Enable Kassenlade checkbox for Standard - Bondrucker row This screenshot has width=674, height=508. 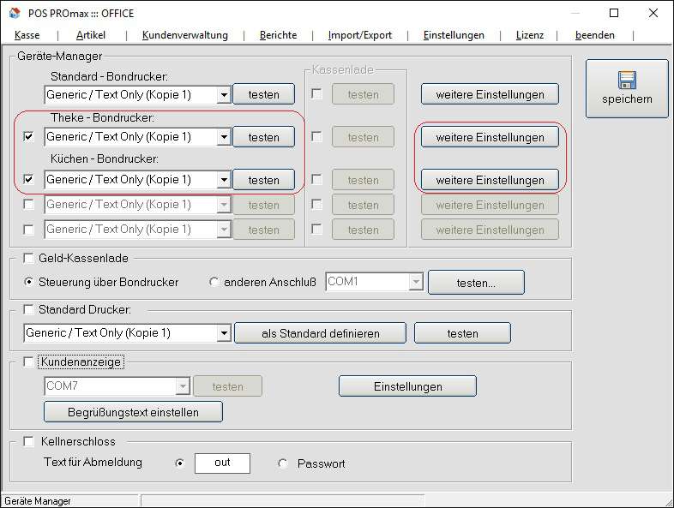(x=316, y=93)
